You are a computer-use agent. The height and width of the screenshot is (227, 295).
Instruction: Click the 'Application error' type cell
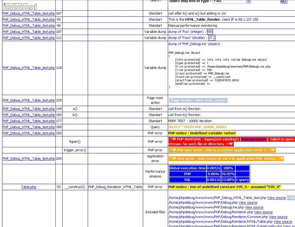coord(155,159)
